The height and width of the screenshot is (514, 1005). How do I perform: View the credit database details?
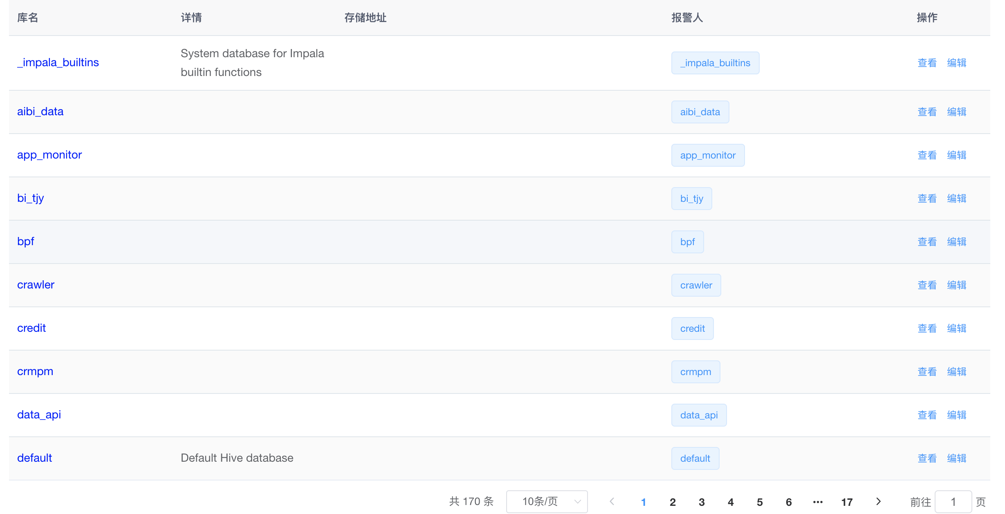click(x=927, y=329)
